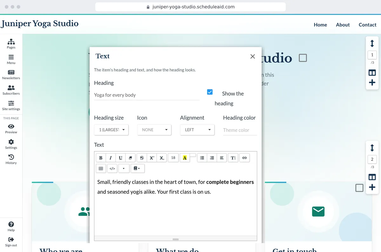Go to the Home page link
The image size is (381, 252).
tap(320, 25)
